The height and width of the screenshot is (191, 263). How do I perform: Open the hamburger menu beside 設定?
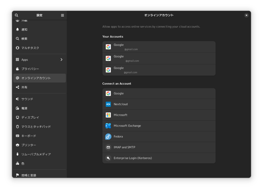[62, 15]
